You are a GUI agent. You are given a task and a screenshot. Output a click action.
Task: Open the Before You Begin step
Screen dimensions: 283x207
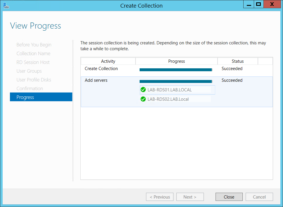(34, 45)
